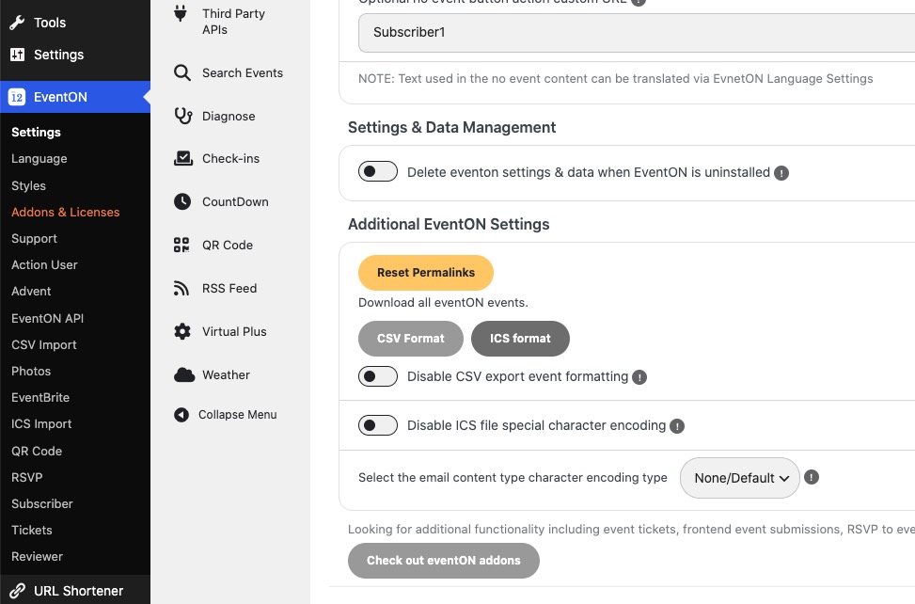This screenshot has width=915, height=604.
Task: Open the Tickets submenu item
Action: tap(32, 530)
